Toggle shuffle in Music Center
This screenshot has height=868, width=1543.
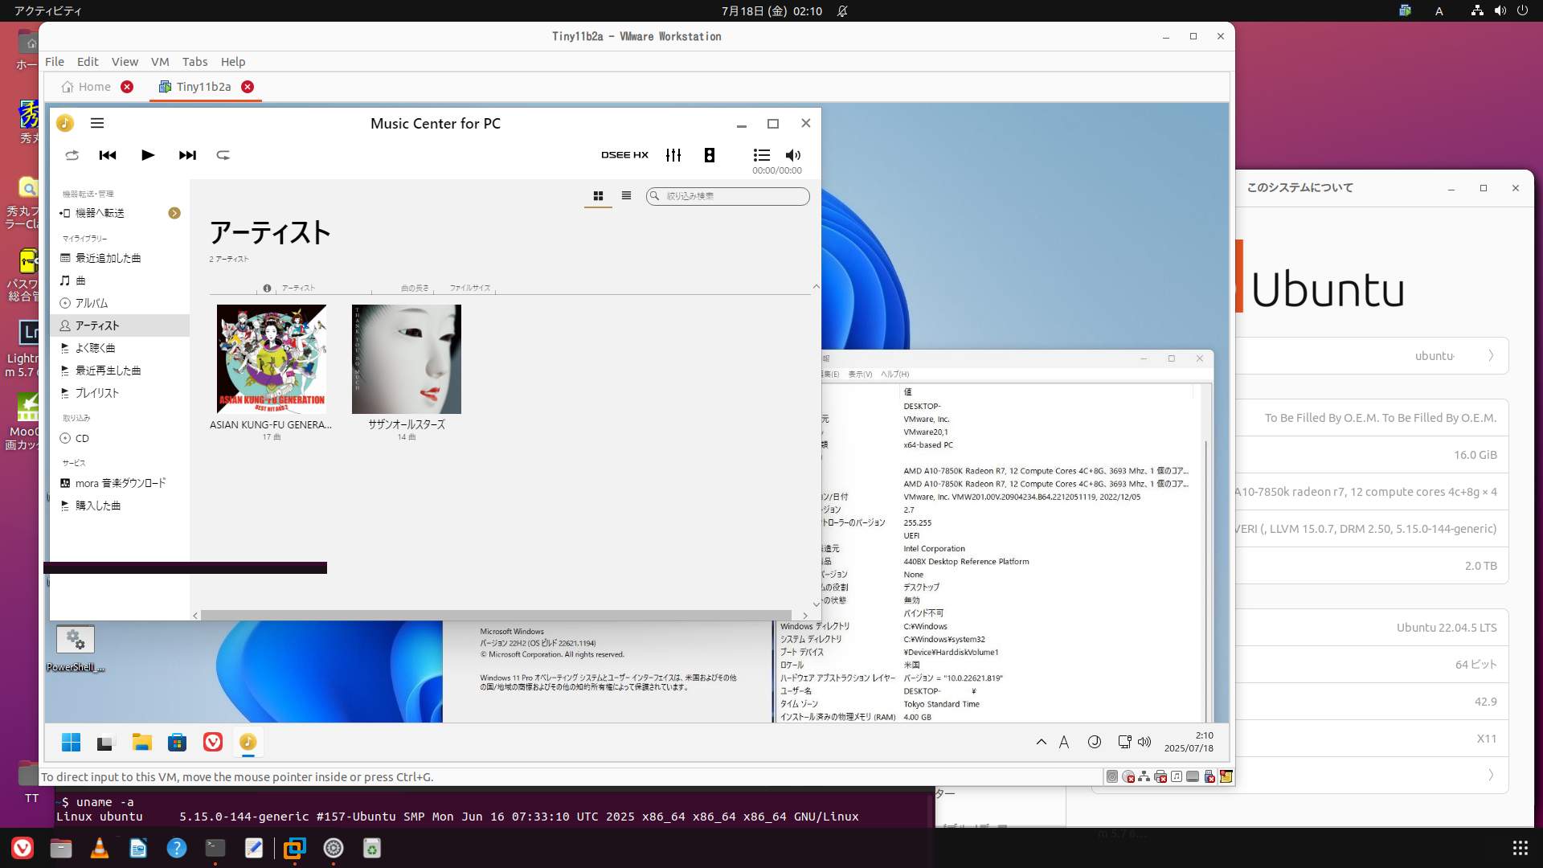(72, 155)
